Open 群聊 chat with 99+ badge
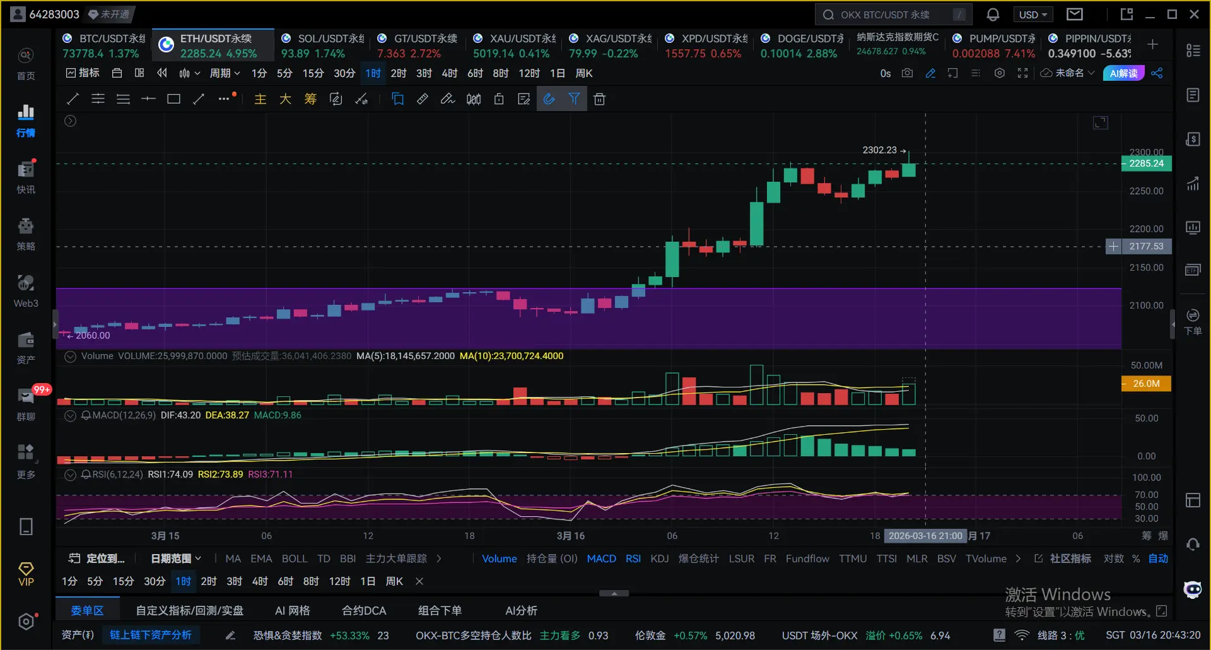The image size is (1211, 650). click(26, 405)
